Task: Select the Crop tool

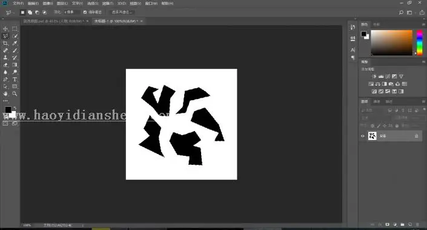Action: point(5,43)
